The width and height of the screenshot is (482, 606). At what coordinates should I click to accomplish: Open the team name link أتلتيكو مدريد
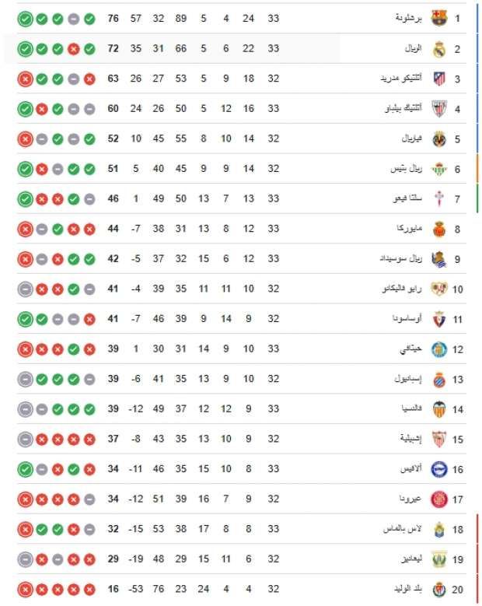coord(401,79)
